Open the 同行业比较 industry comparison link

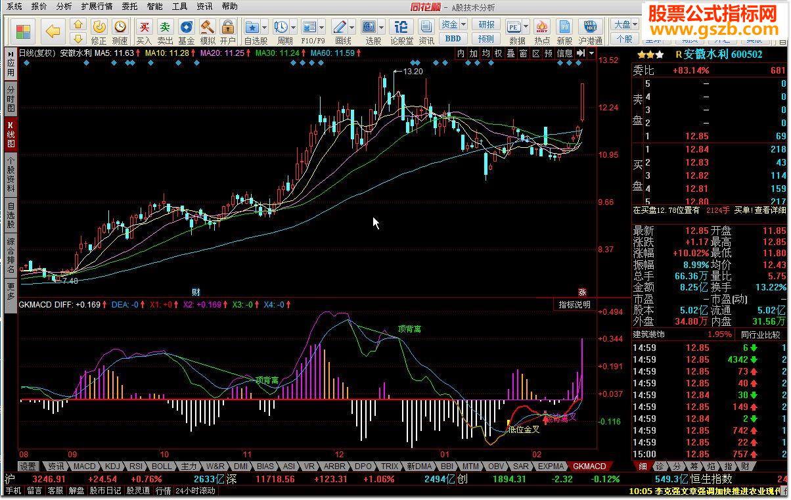coord(761,334)
